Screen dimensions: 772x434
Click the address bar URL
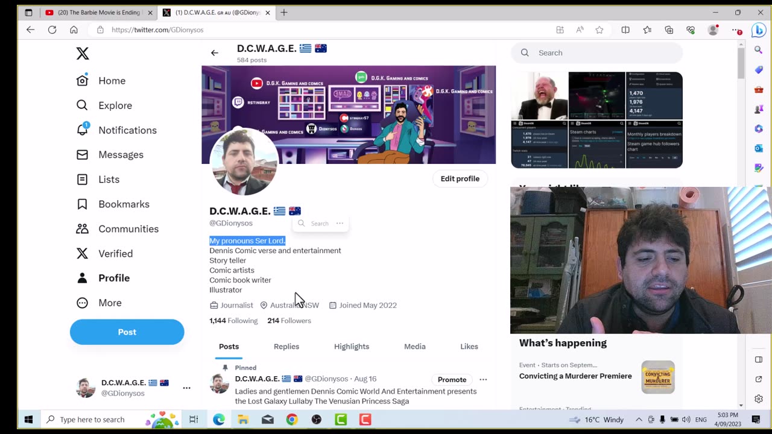[157, 30]
